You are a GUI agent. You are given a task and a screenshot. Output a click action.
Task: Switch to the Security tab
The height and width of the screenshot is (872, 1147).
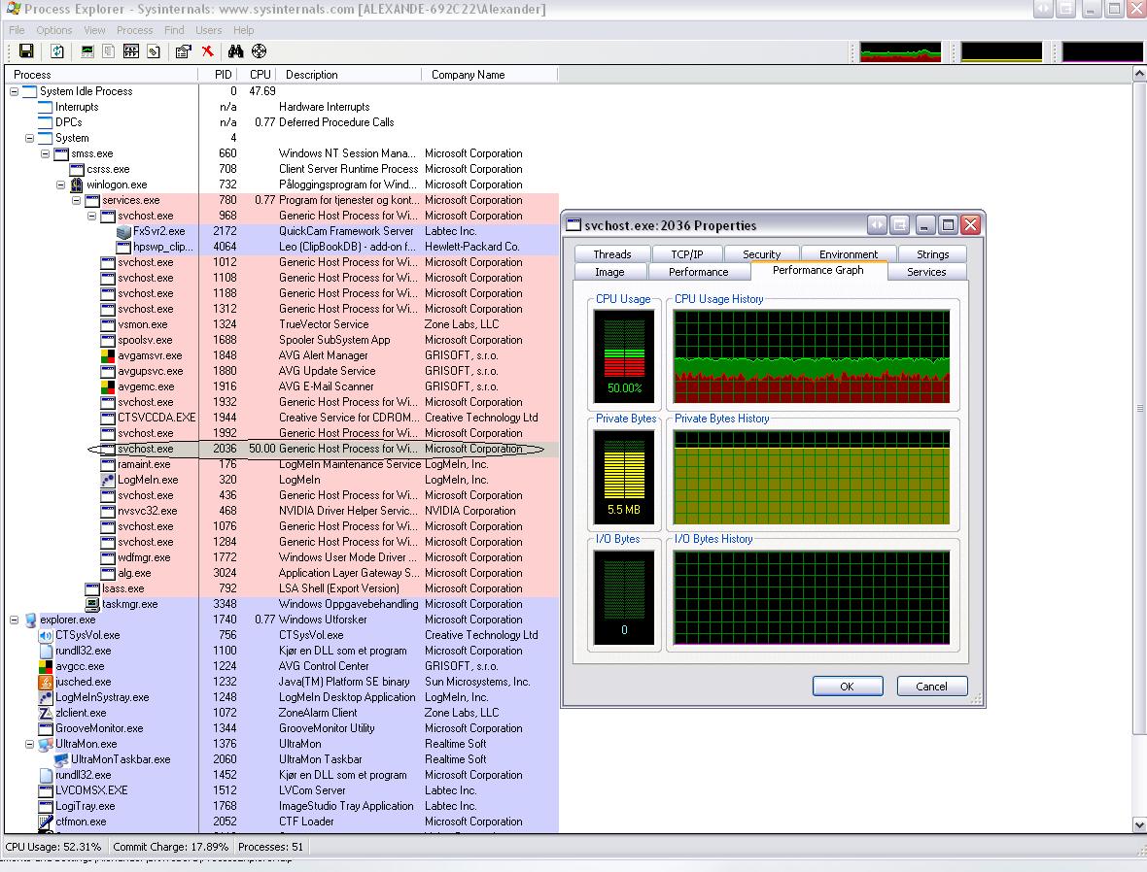point(761,254)
